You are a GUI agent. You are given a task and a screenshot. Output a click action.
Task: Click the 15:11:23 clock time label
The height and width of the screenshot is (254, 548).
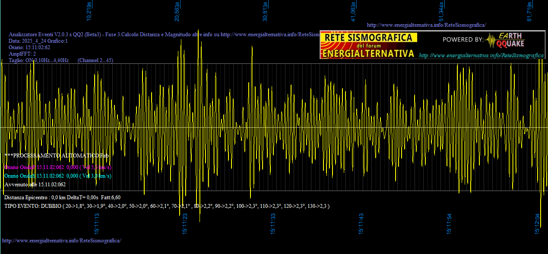click(185, 223)
